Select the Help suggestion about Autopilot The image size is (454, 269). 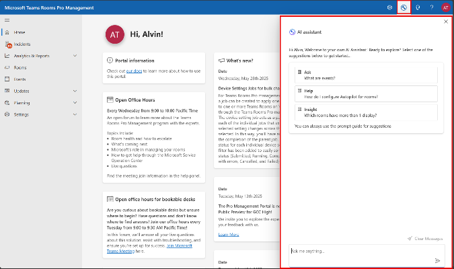(x=366, y=94)
